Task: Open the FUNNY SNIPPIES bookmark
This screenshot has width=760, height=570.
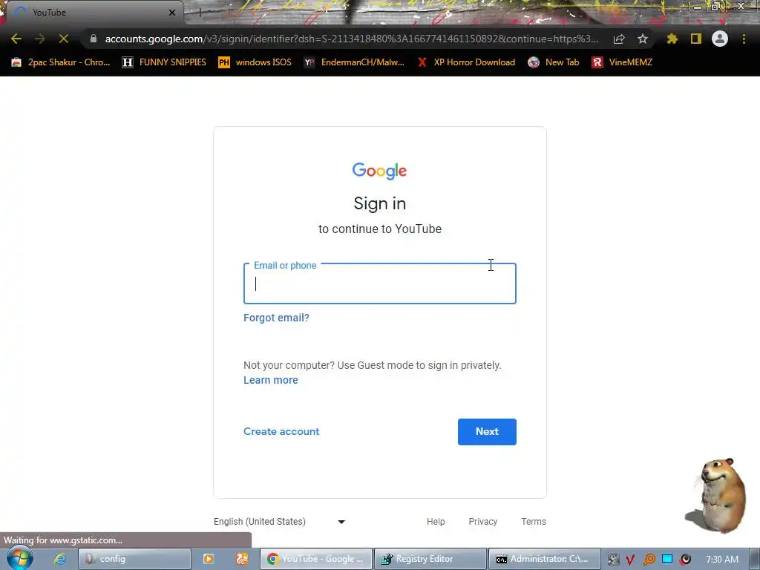Action: (x=164, y=62)
